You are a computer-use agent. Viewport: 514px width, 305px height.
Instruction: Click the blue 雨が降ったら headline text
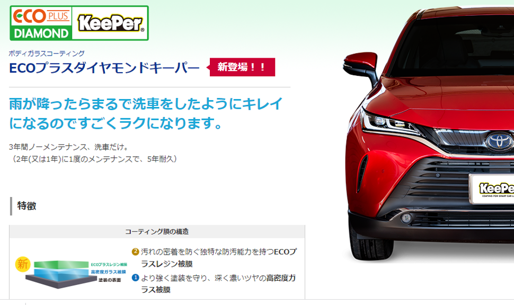[x=146, y=113]
